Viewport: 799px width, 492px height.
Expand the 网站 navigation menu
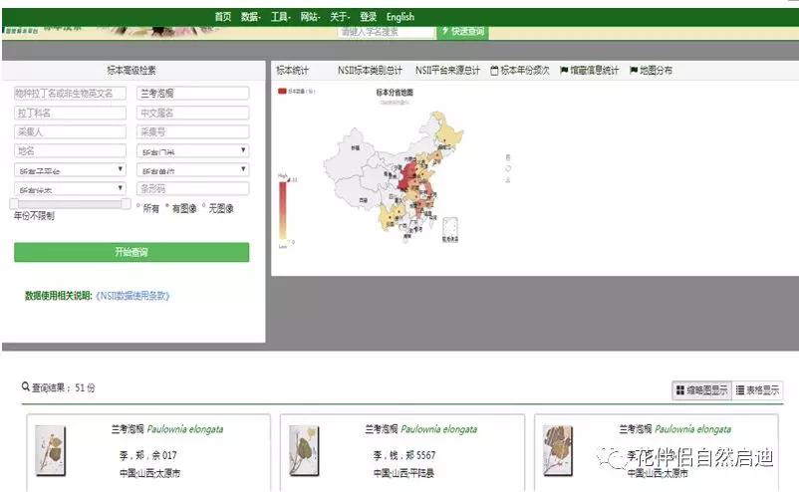pos(310,17)
